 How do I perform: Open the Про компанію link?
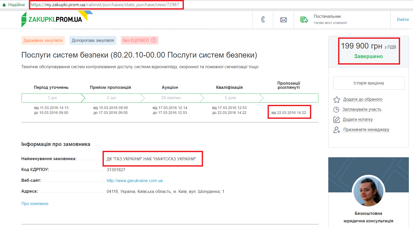coord(35,204)
